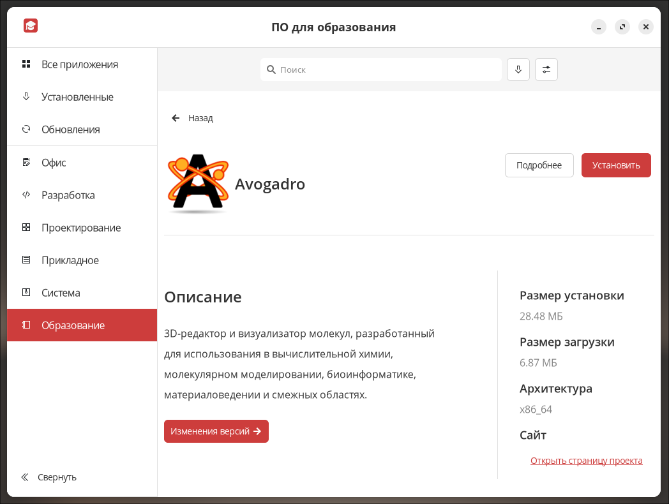Open the Development category

click(68, 195)
